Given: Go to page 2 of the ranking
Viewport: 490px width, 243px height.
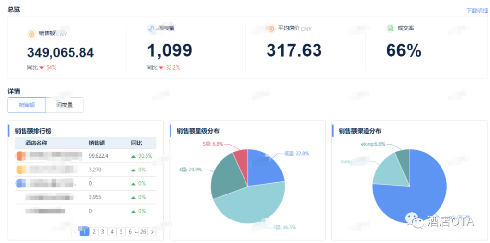Looking at the screenshot, I should (94, 232).
